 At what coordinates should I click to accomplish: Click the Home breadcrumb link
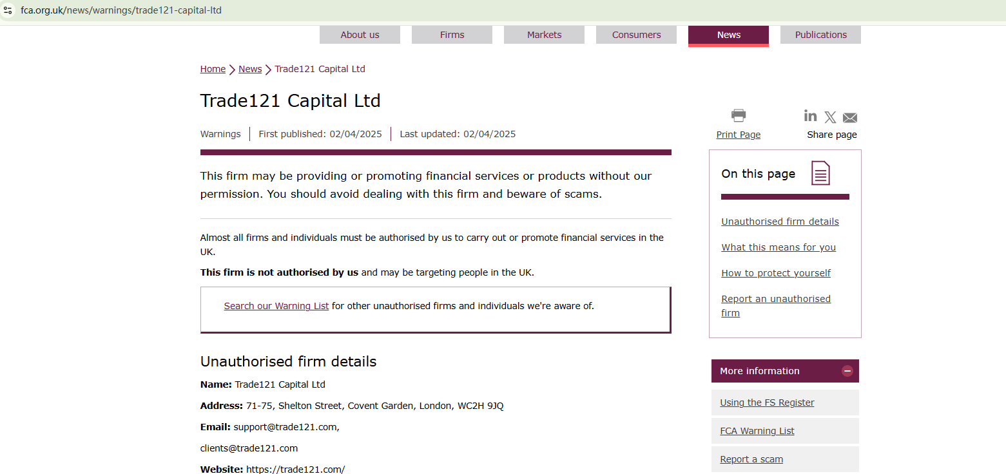click(213, 69)
